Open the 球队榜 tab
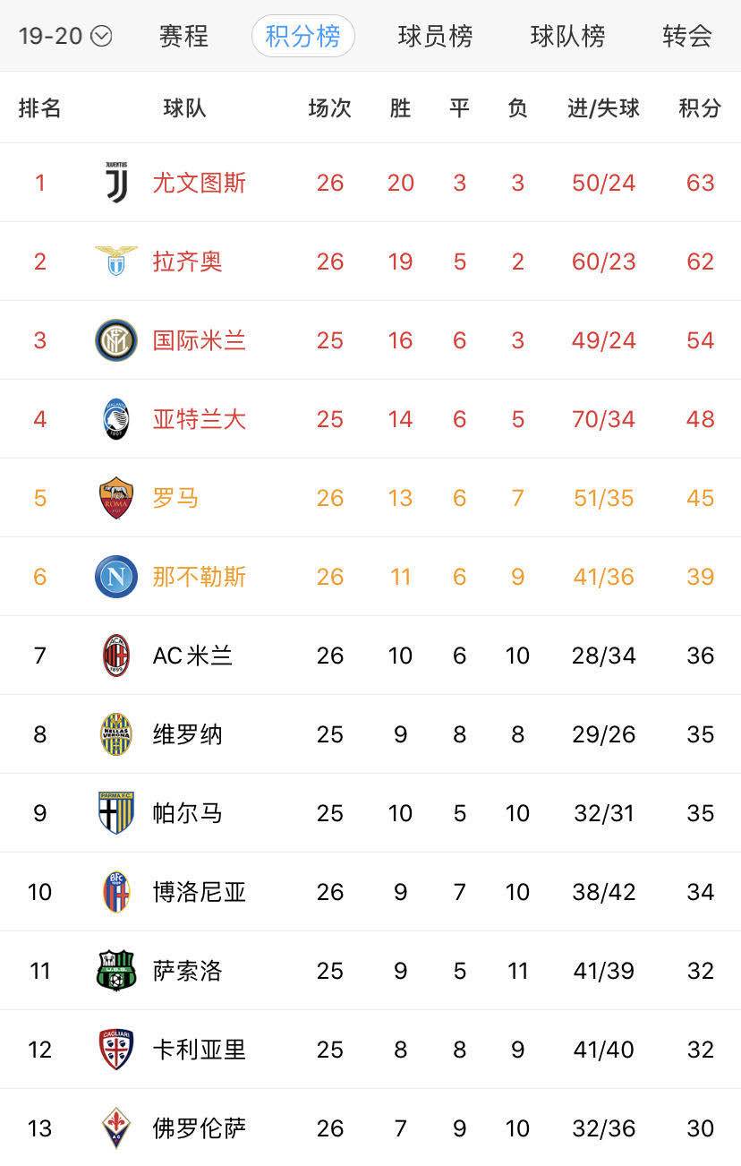The width and height of the screenshot is (741, 1166). click(x=567, y=37)
